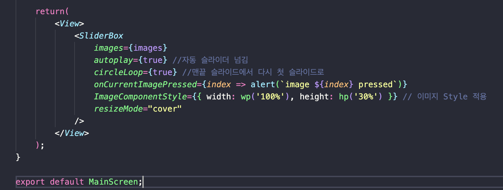Click the hp('30%') height value

pyautogui.click(x=360, y=96)
